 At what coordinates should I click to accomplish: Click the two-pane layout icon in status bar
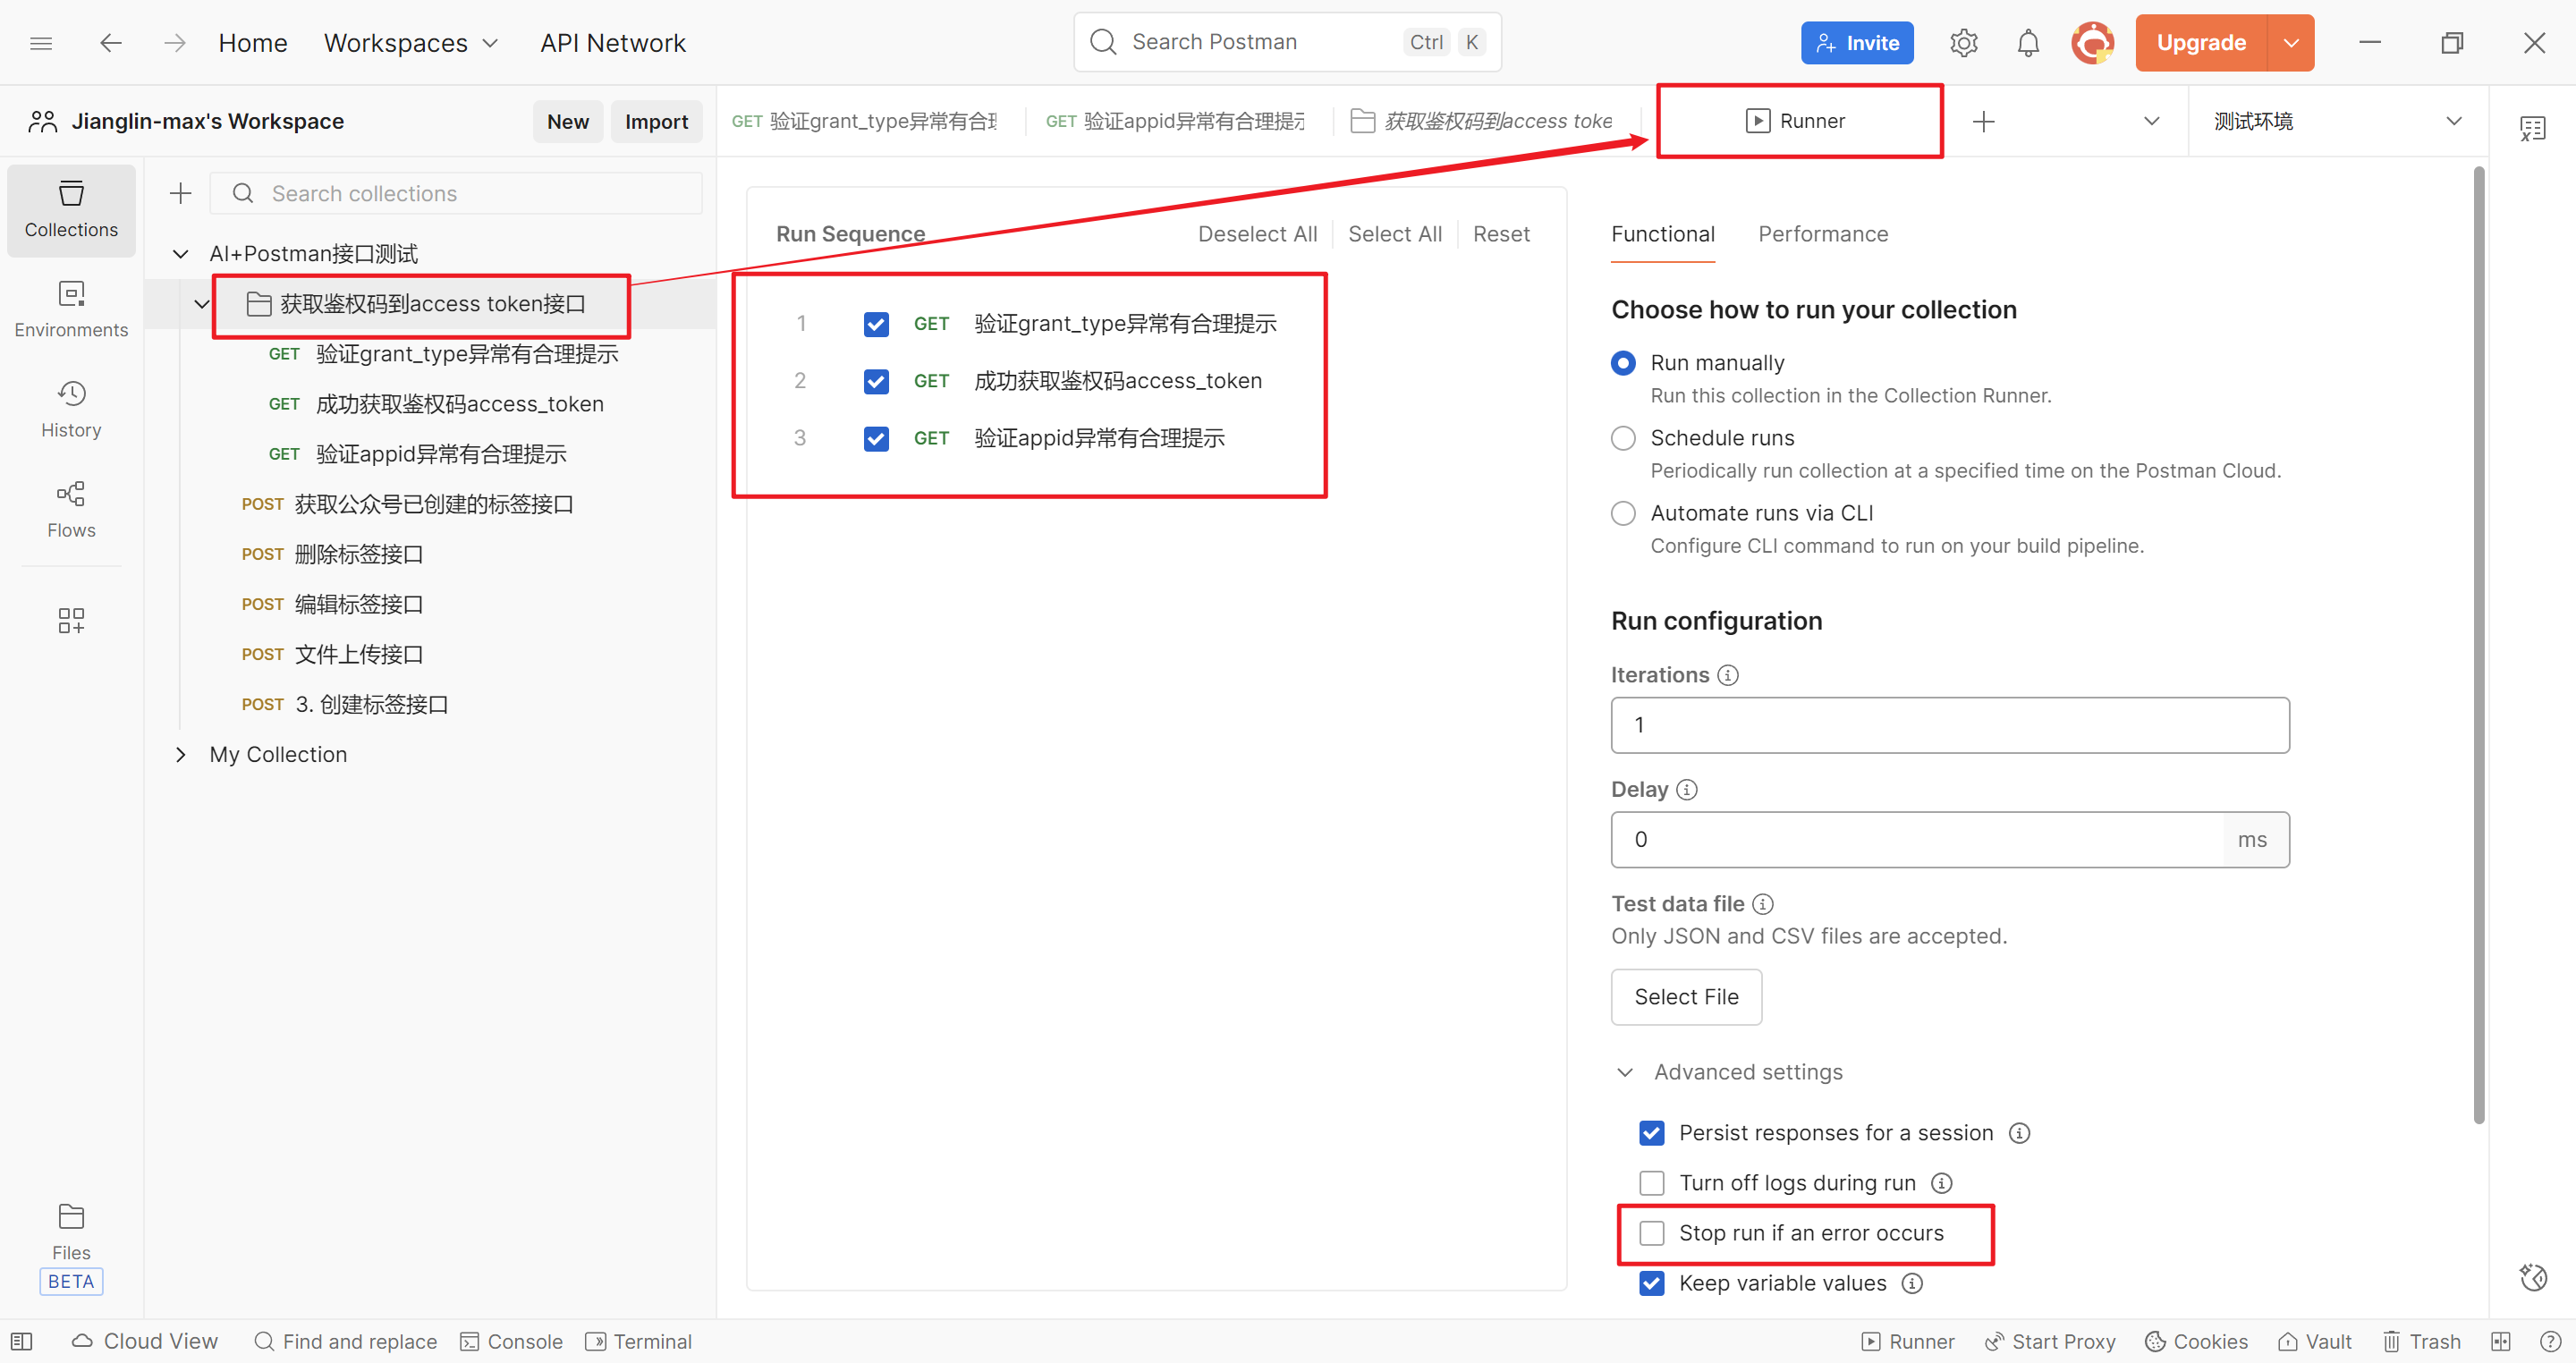[x=2500, y=1341]
